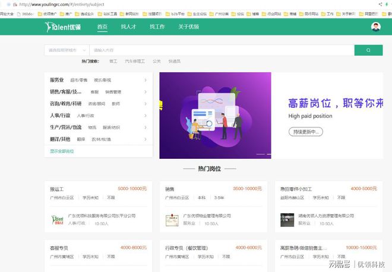The image size is (392, 272).
Task: Expand the 服务业 category arrow
Action: 146,80
